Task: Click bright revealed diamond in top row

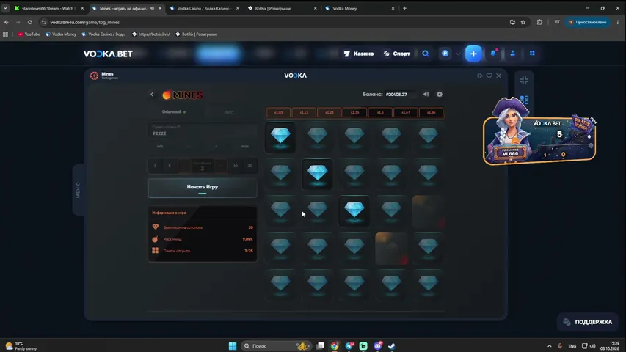Action: click(x=280, y=137)
